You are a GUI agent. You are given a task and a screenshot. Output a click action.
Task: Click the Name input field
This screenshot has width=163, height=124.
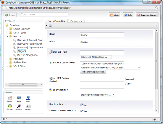pos(102,35)
